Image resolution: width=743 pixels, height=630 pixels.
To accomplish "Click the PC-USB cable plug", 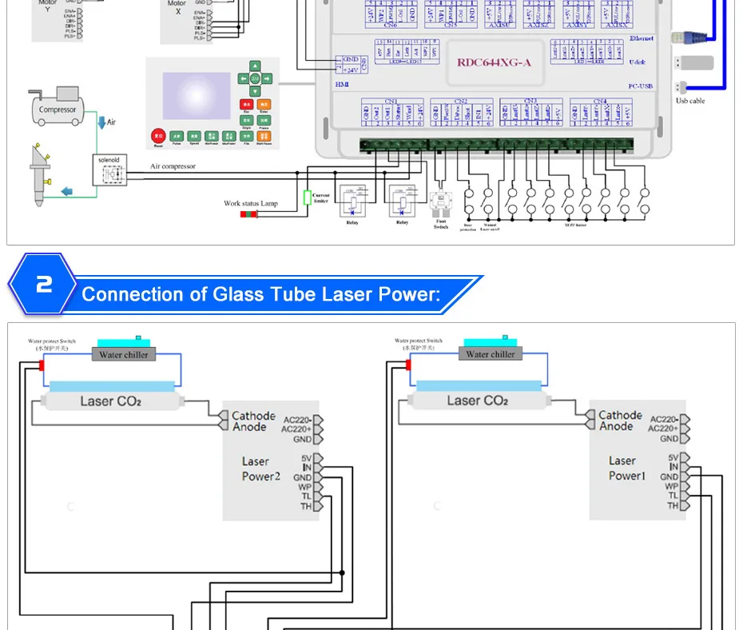I will [681, 87].
